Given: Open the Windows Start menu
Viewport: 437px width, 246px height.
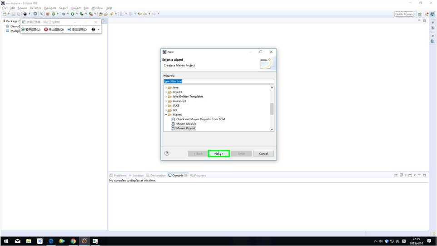Looking at the screenshot, I should coord(6,241).
